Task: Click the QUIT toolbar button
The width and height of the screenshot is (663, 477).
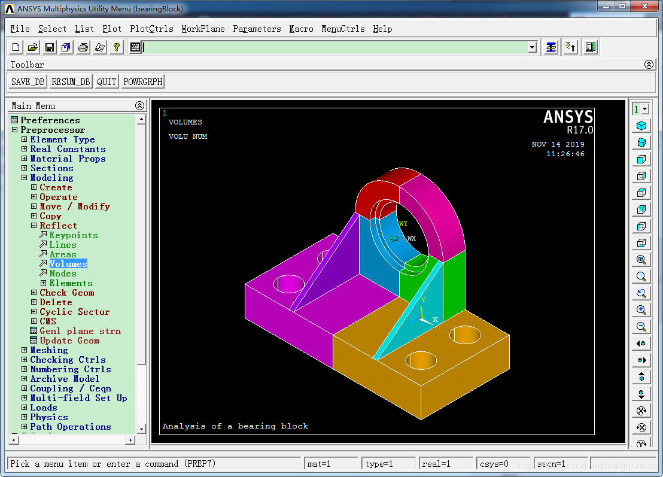Action: click(107, 81)
